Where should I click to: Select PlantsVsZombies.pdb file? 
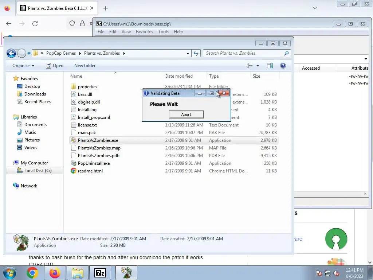(98, 155)
